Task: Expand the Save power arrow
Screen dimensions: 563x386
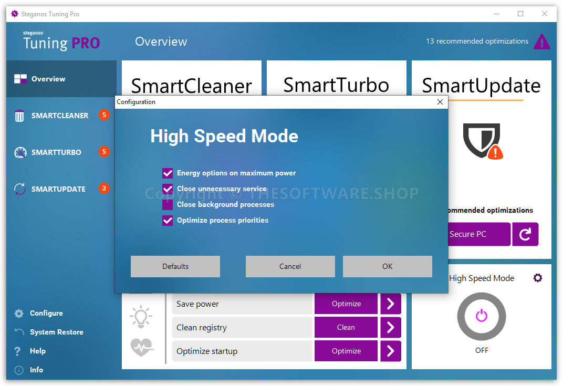Action: (390, 304)
